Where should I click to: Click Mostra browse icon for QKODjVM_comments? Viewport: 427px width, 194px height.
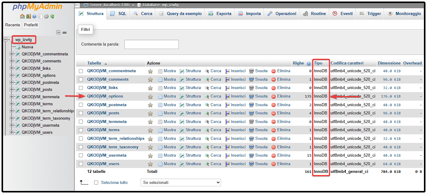tap(160, 80)
